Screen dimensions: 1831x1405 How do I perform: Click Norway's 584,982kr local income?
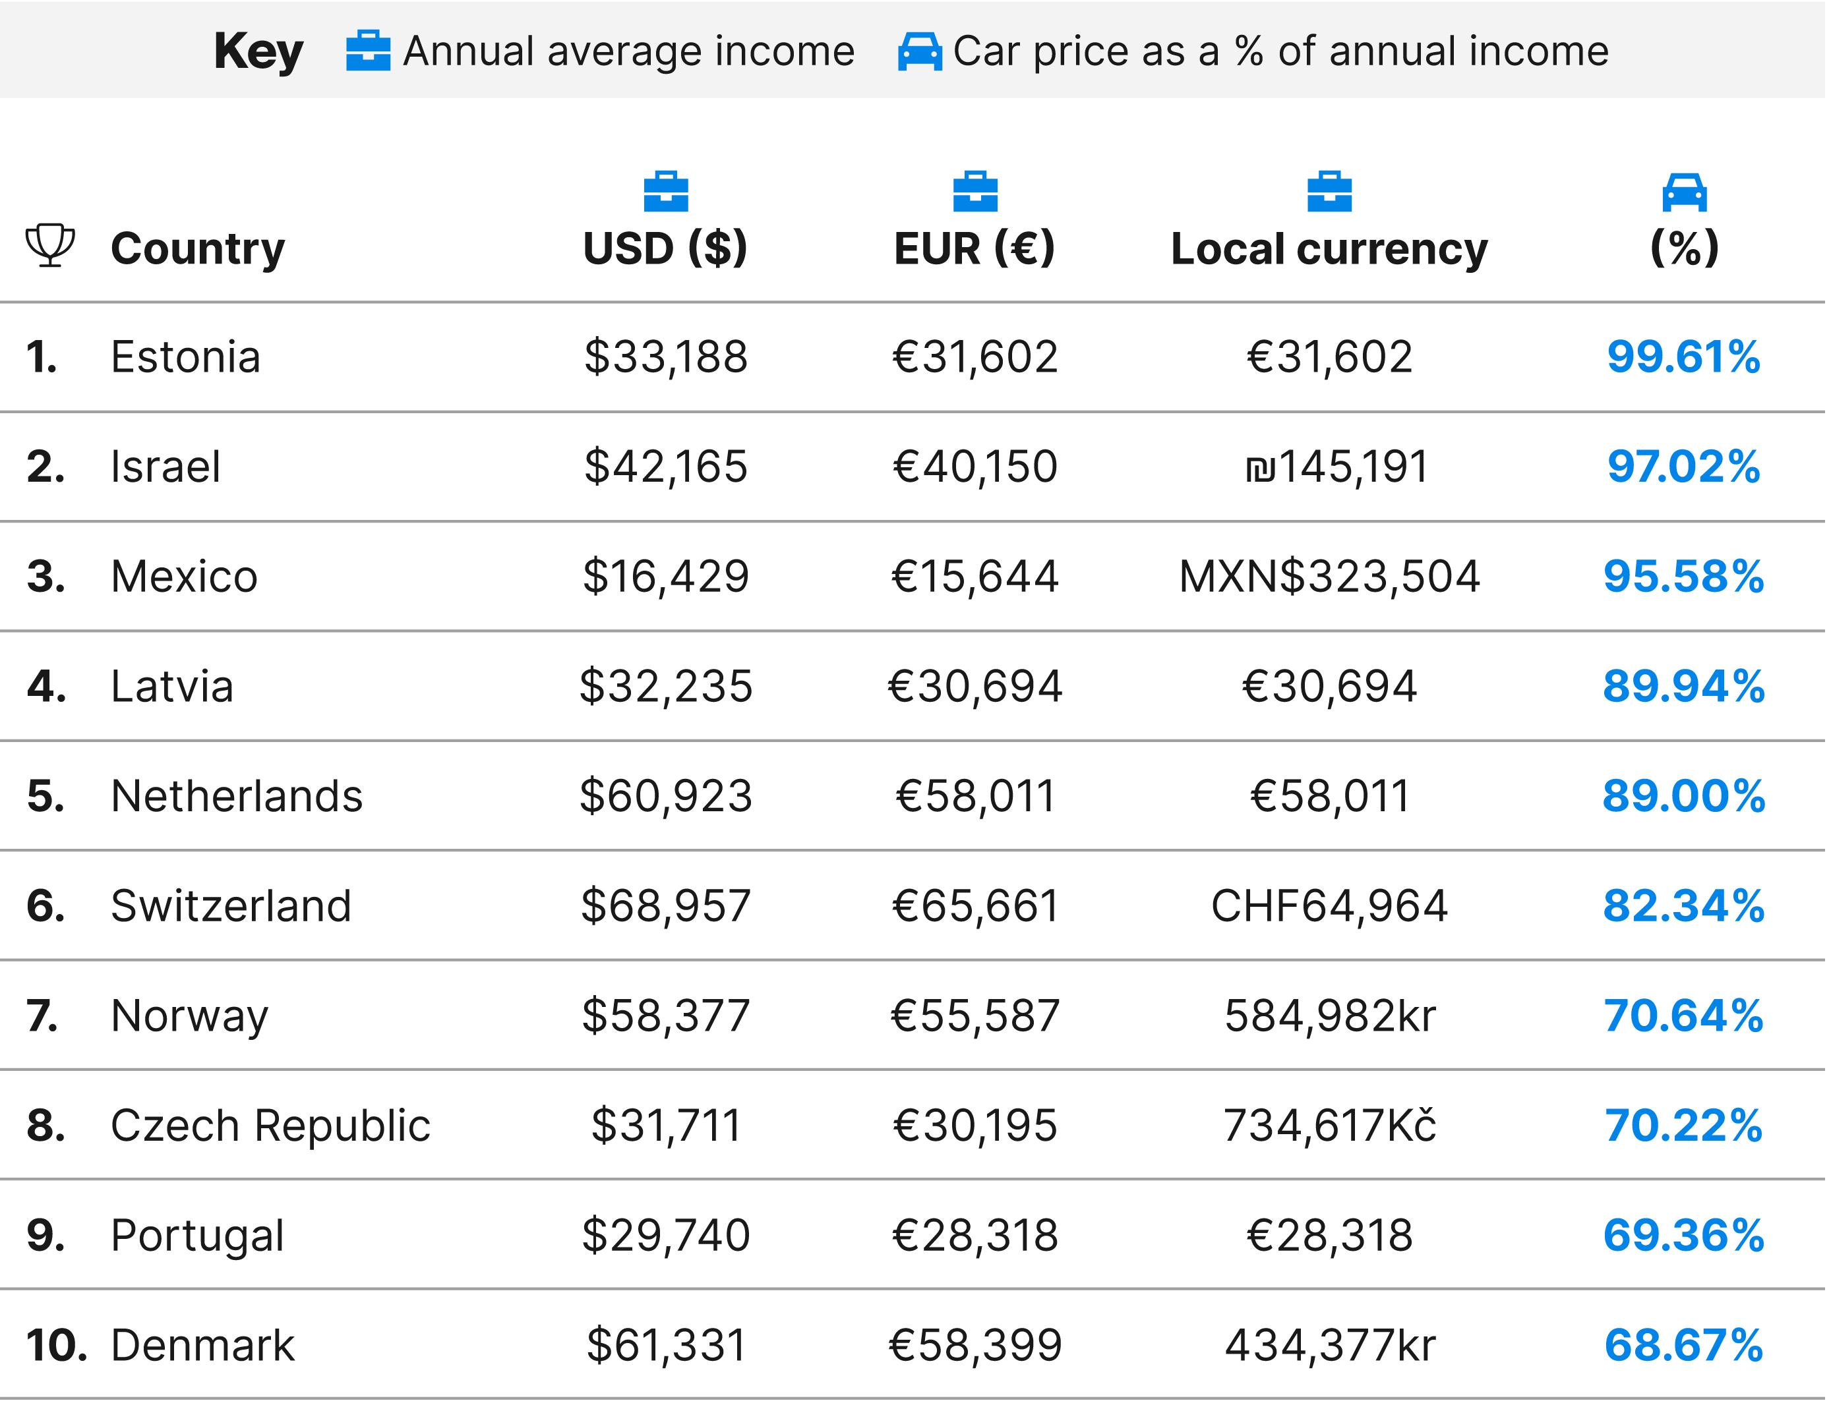tap(1330, 1016)
